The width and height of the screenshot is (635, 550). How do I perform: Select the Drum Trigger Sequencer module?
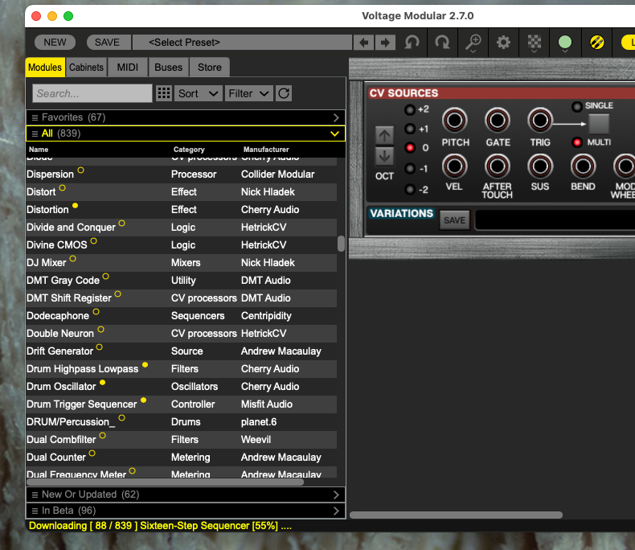182,404
